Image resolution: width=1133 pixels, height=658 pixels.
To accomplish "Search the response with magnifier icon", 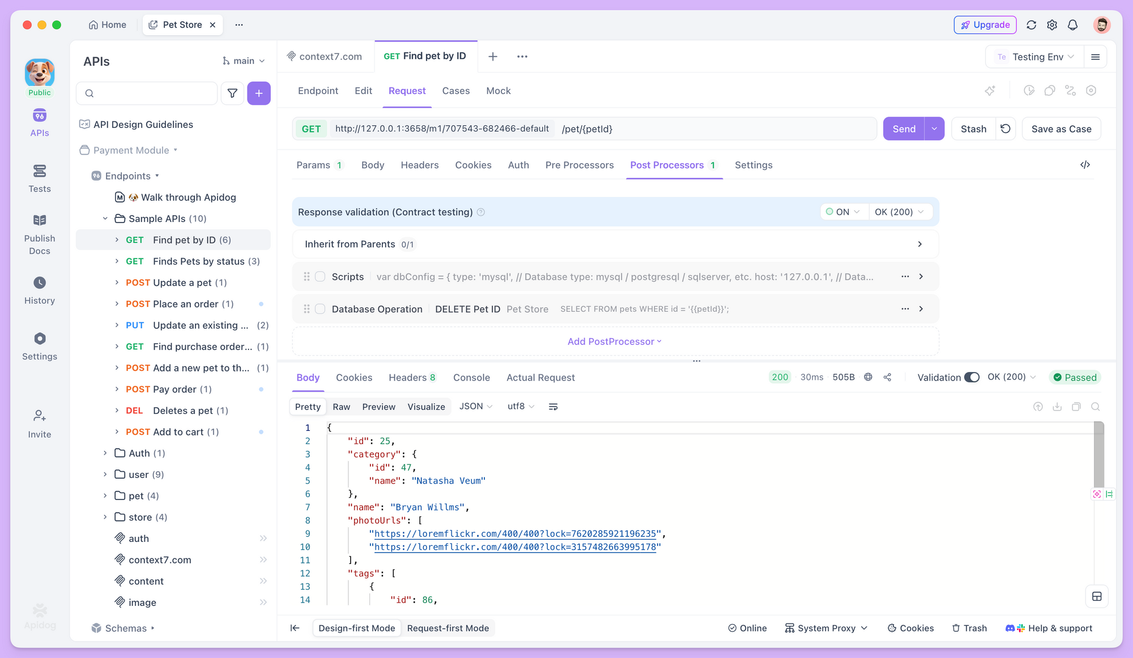I will click(1096, 407).
